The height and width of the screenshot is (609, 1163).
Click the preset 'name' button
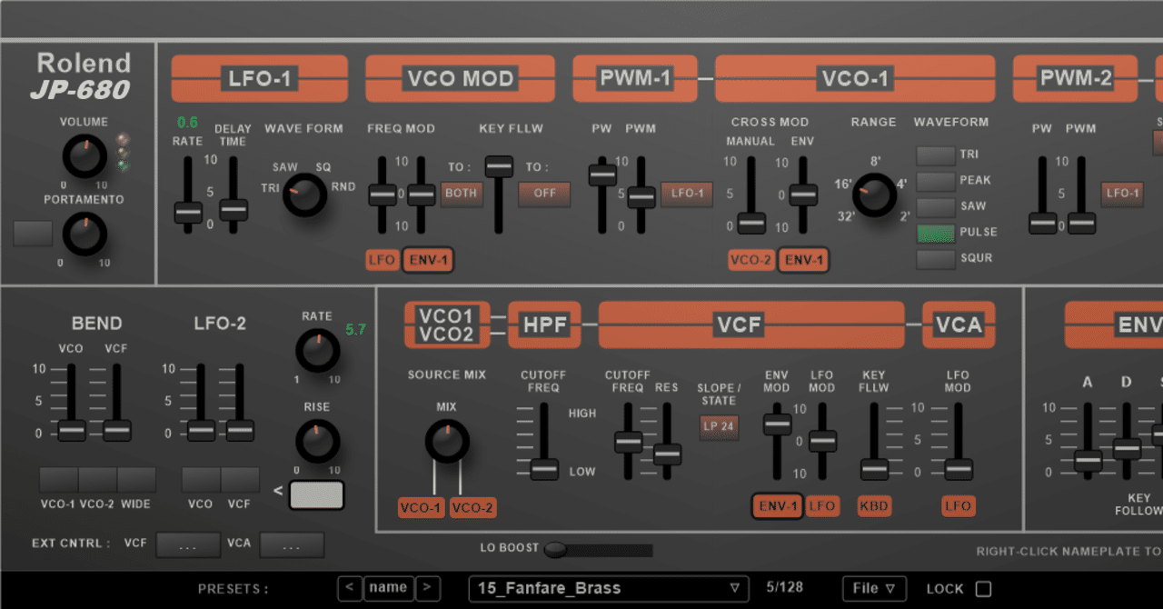(389, 588)
